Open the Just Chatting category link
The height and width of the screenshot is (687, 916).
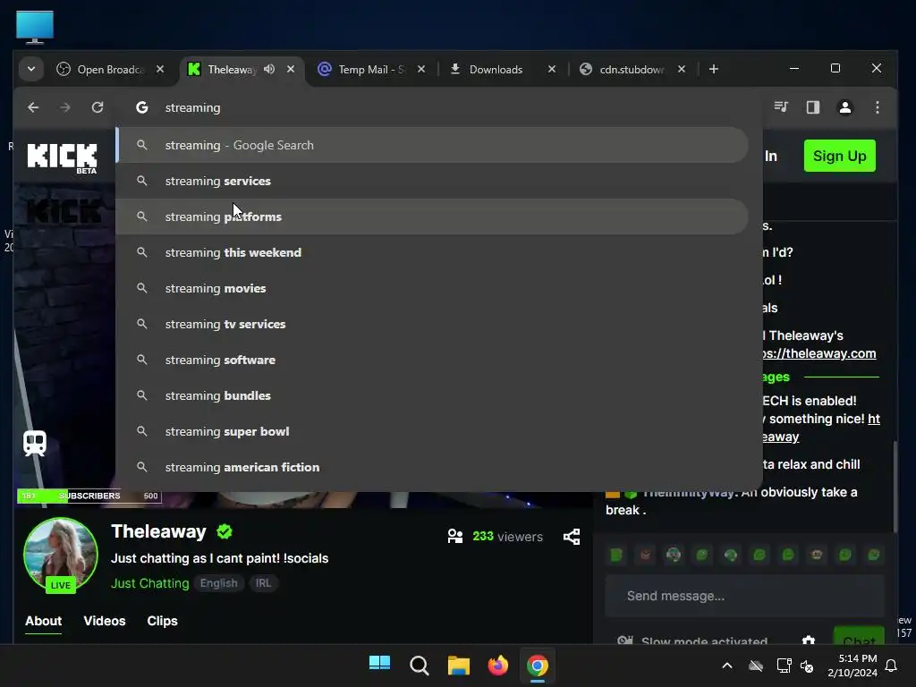150,583
